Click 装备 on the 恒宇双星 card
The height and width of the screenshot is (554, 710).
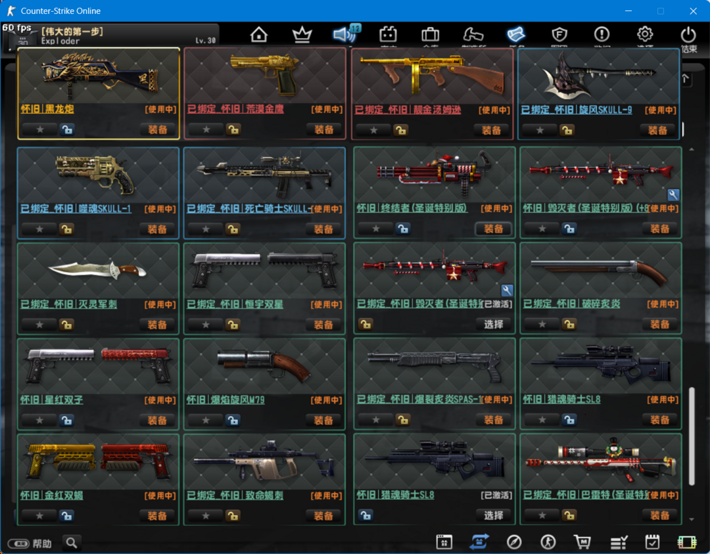(x=323, y=325)
